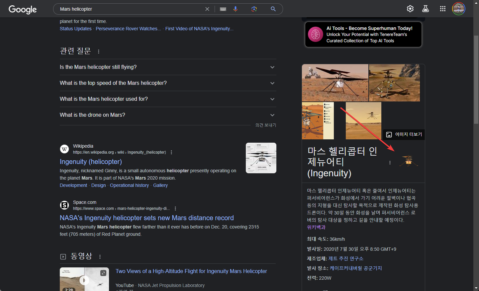This screenshot has width=479, height=291.
Task: Click the 동영상 section video icon
Action: (63, 256)
